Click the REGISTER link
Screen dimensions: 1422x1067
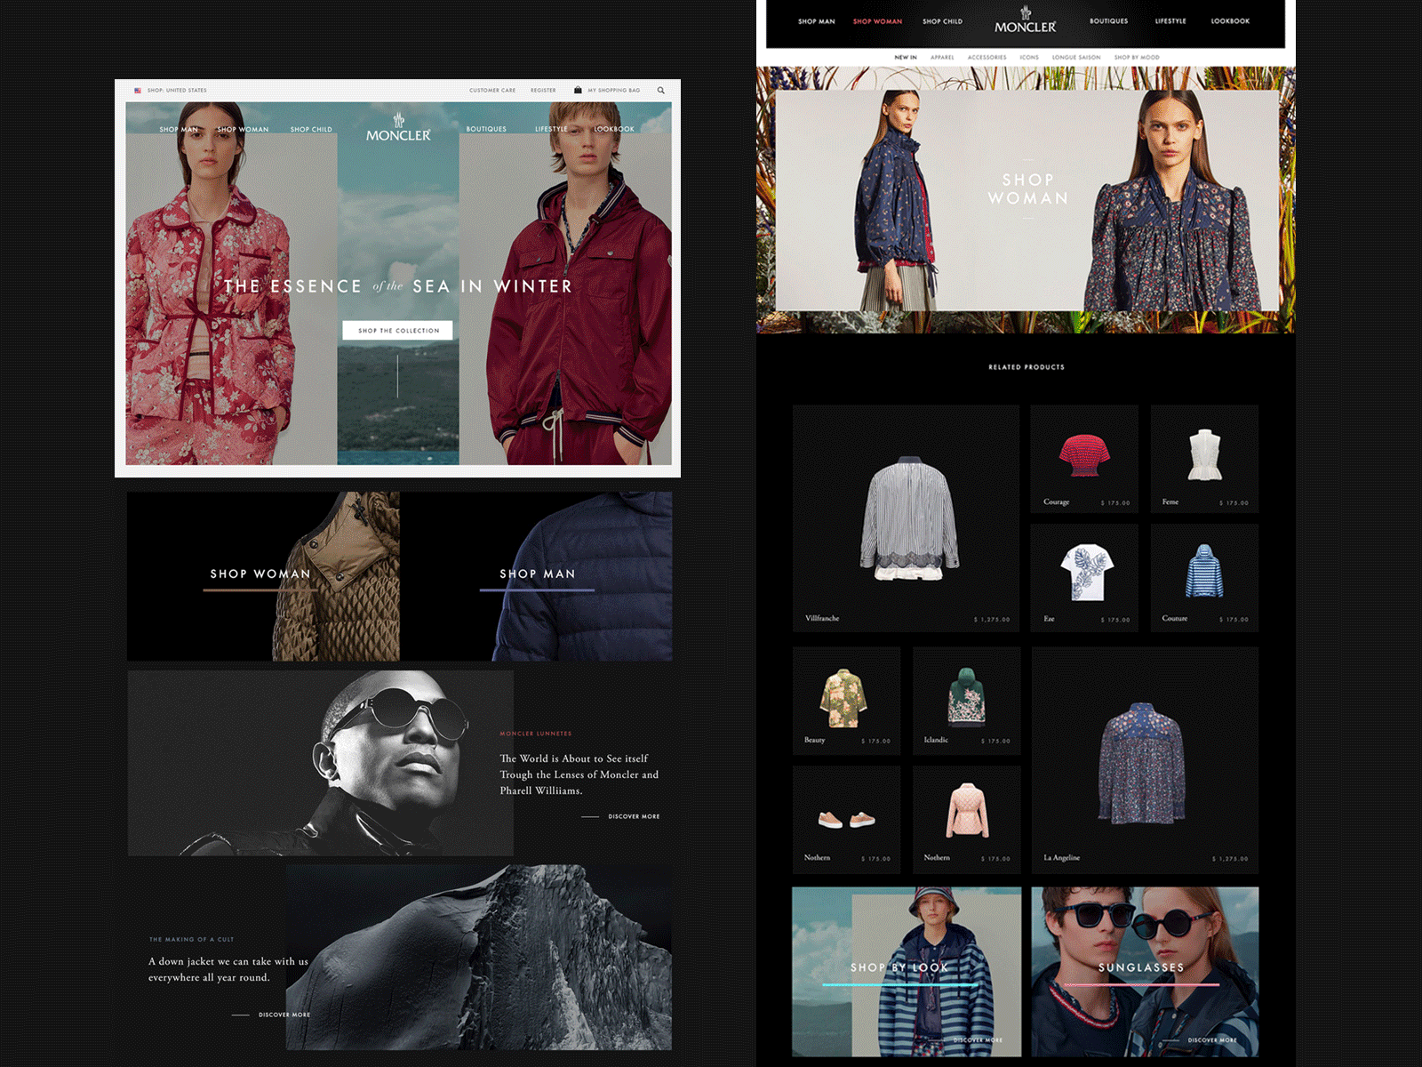pyautogui.click(x=543, y=90)
